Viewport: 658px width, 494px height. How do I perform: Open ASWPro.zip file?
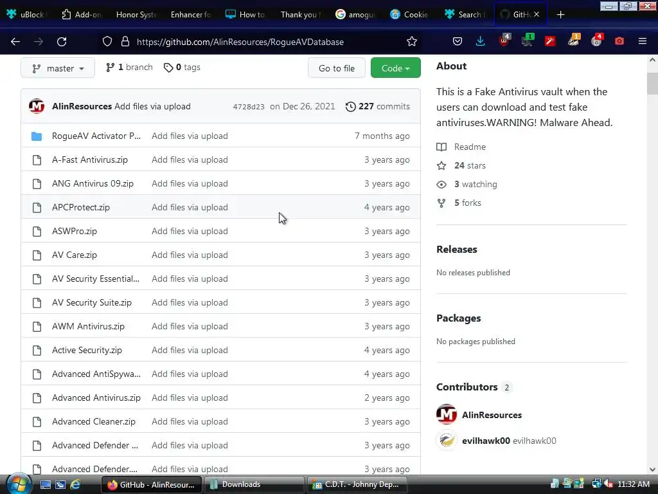pos(75,231)
